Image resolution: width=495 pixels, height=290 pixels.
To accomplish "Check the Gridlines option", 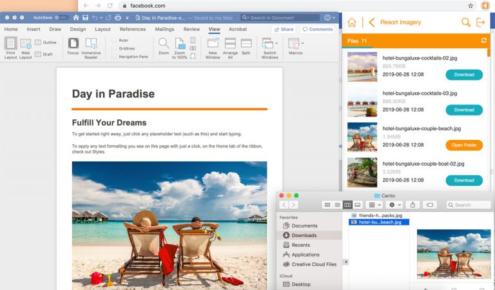I will (114, 48).
